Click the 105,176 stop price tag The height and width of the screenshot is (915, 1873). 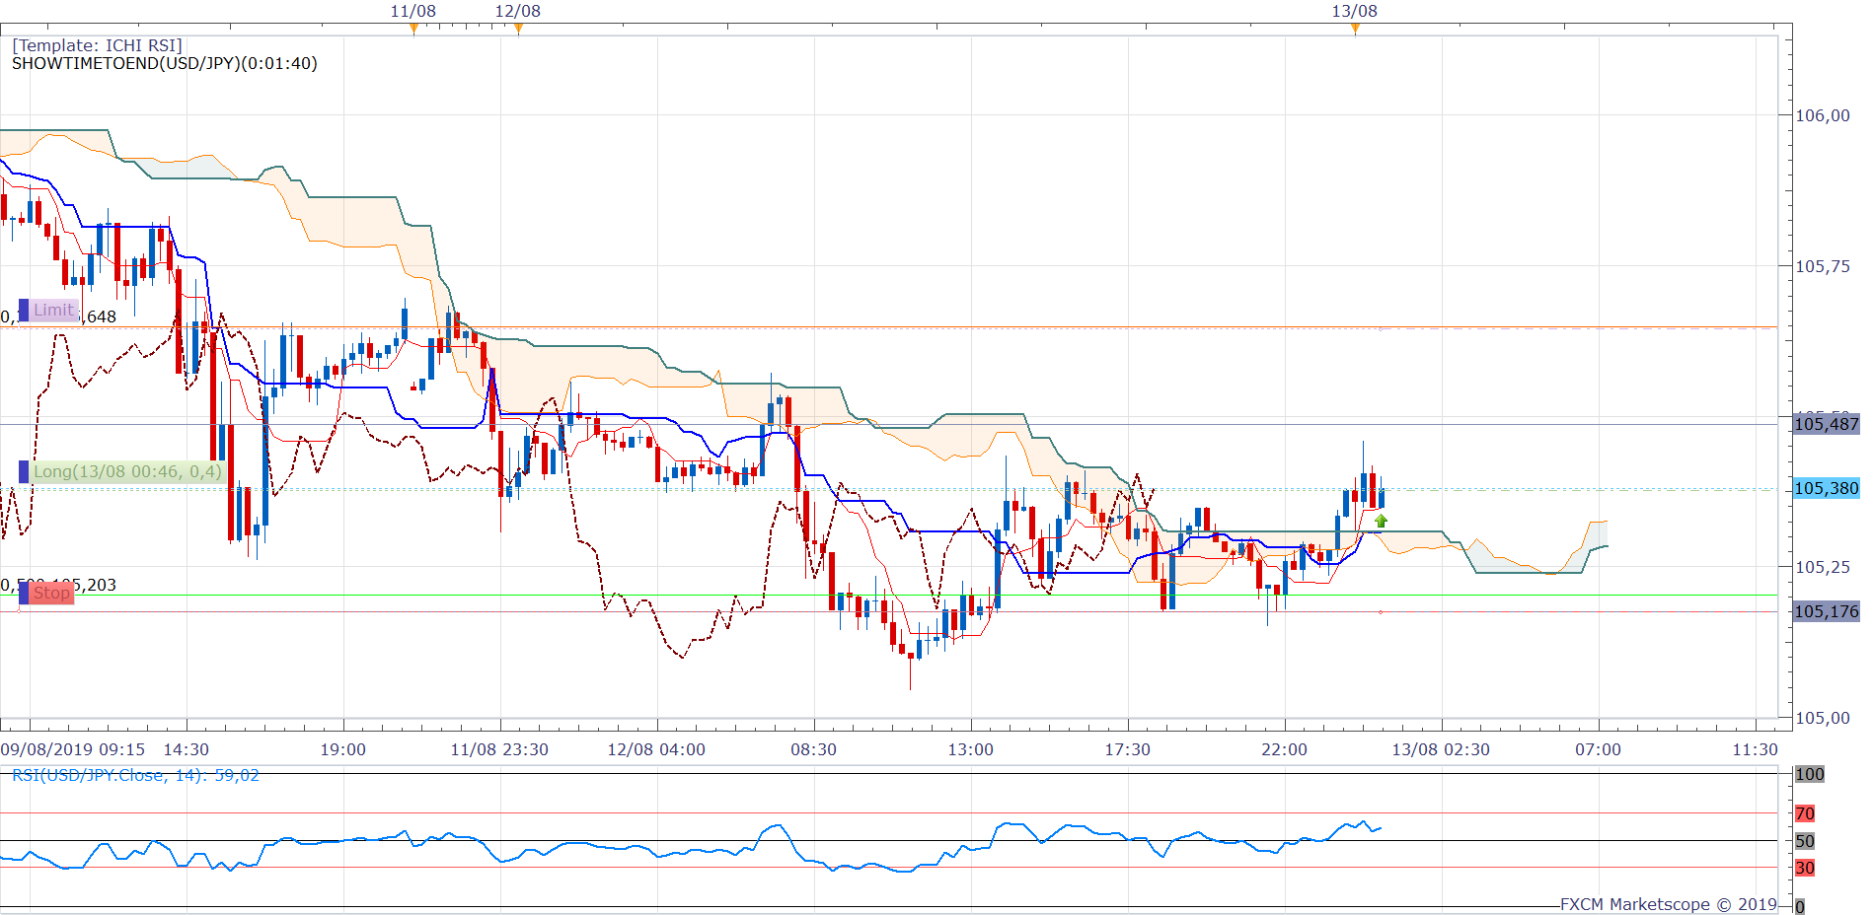(x=1826, y=611)
